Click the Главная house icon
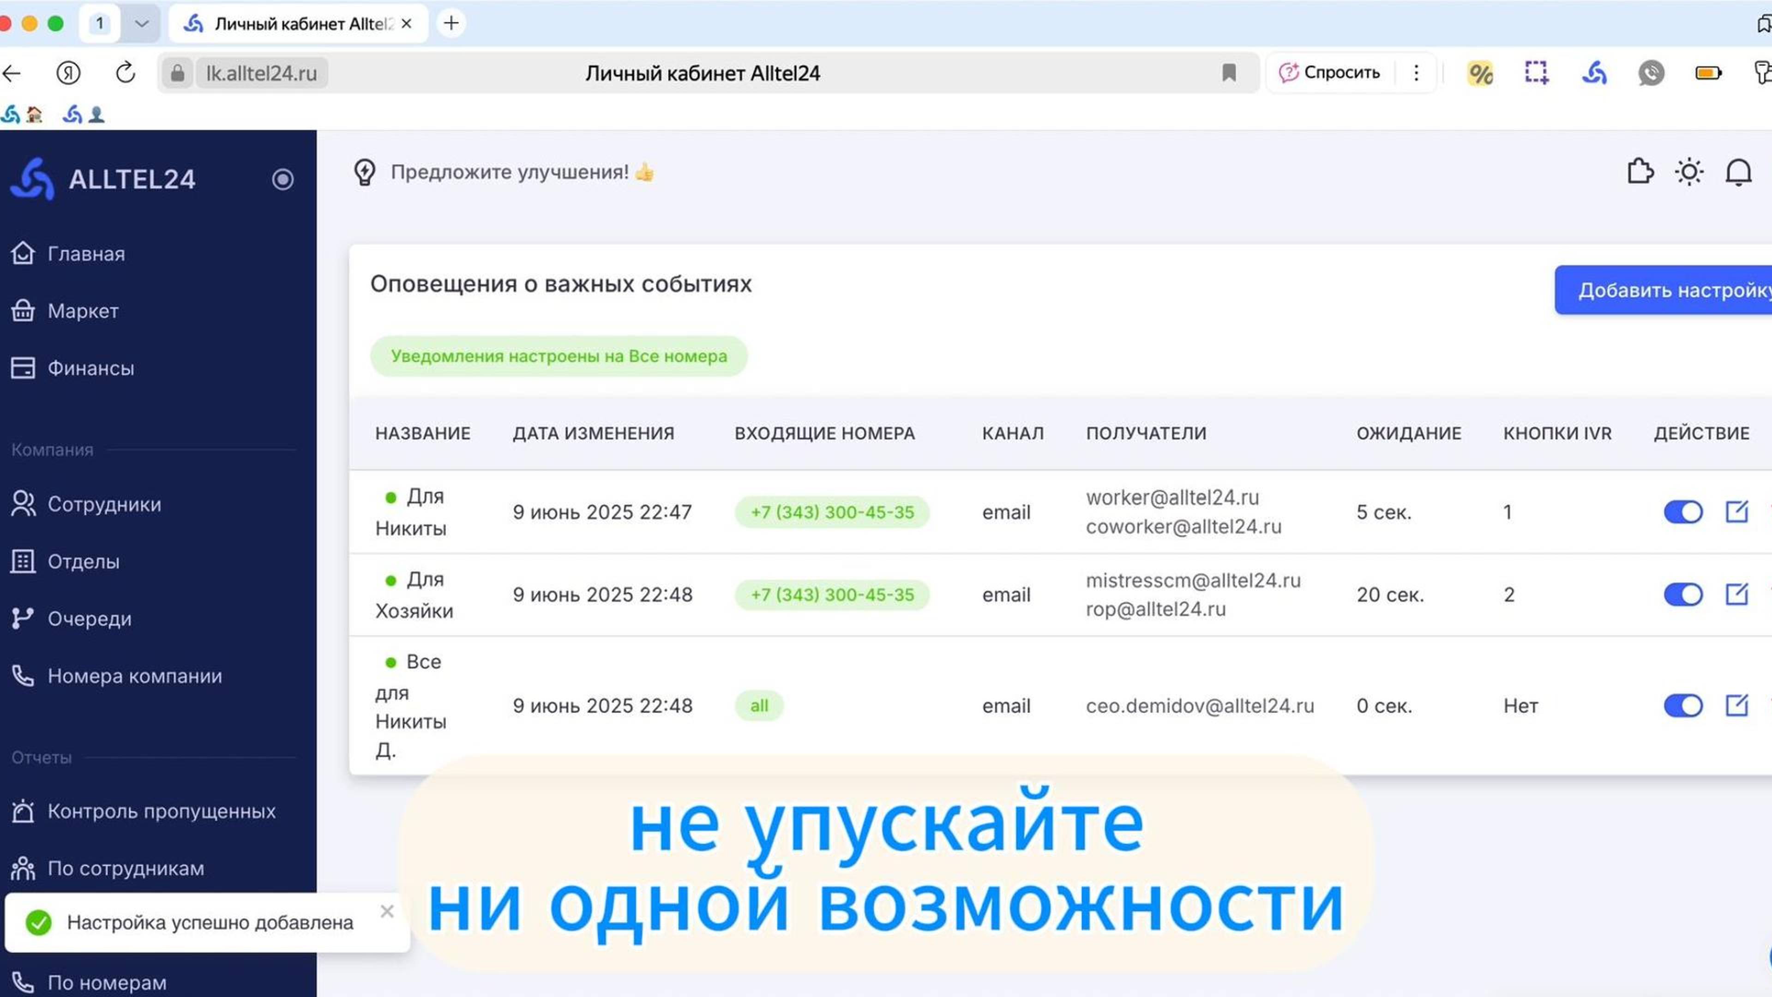 tap(23, 253)
